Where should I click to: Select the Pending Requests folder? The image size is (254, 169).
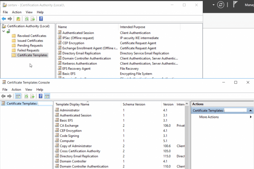(x=30, y=46)
